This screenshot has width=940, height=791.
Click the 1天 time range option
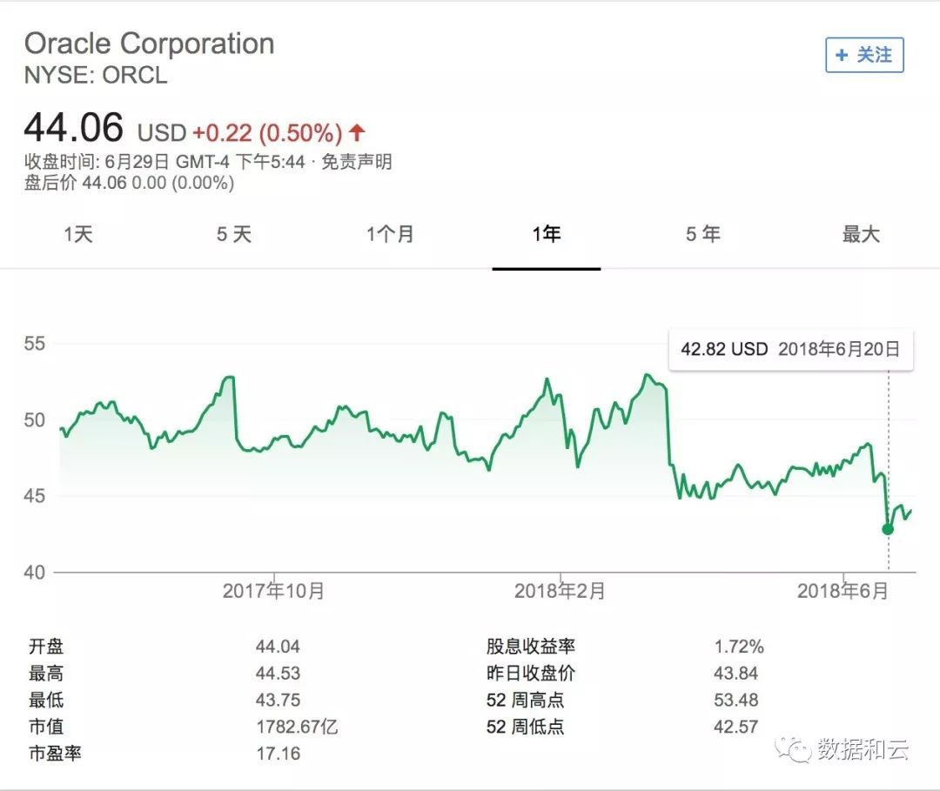point(78,233)
